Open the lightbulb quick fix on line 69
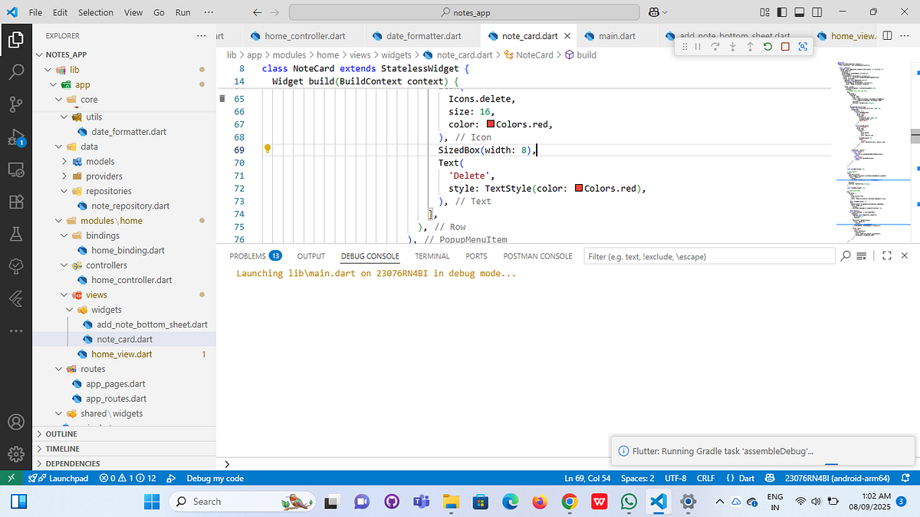This screenshot has width=920, height=517. [x=266, y=150]
